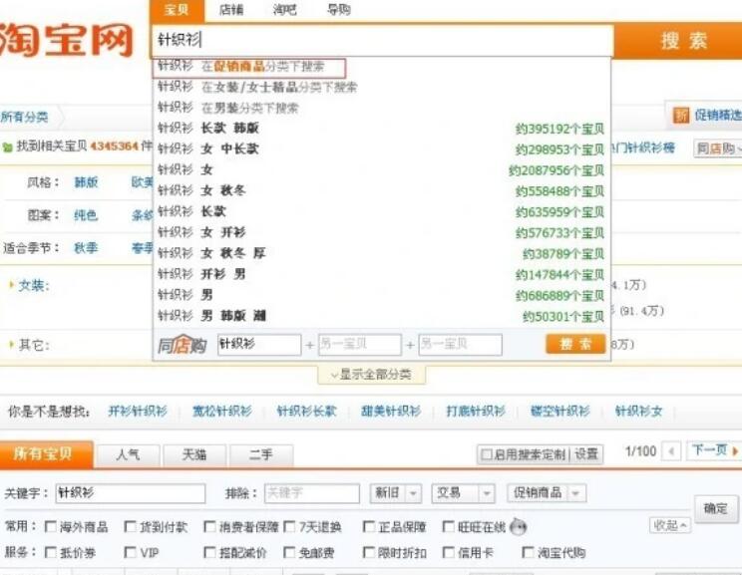The height and width of the screenshot is (575, 742).
Task: Select the 宝贝 search tab
Action: [178, 10]
